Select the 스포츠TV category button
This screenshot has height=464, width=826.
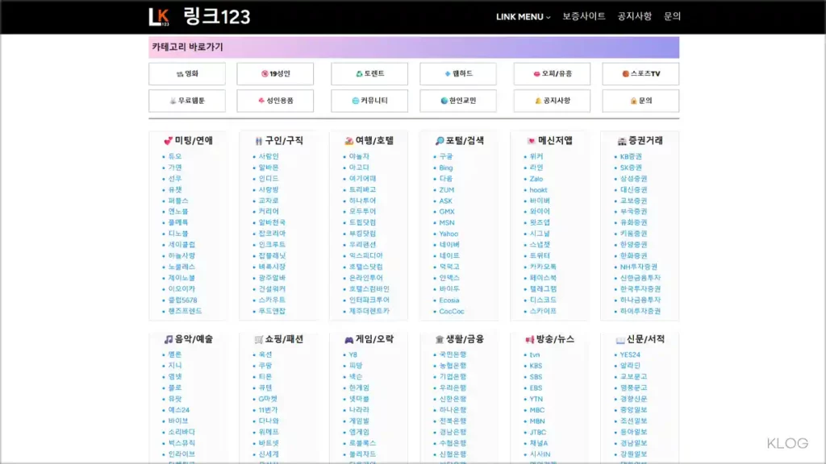[640, 73]
